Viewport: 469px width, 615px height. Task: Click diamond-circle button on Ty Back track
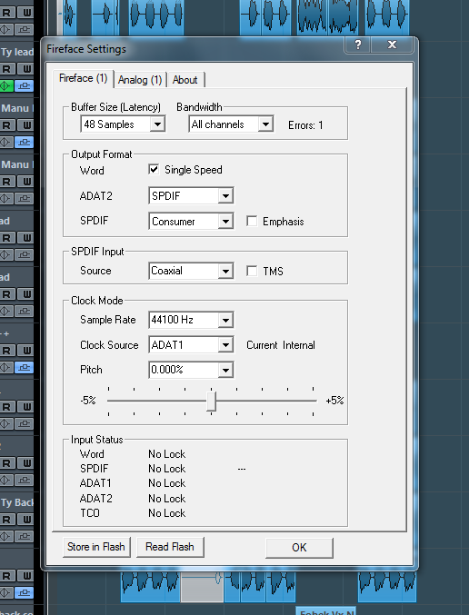[6, 536]
